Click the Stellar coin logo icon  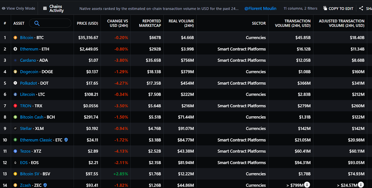point(15,129)
